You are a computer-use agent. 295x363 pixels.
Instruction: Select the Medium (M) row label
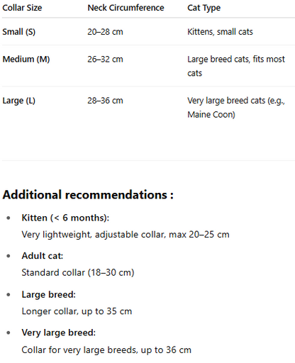[x=26, y=59]
